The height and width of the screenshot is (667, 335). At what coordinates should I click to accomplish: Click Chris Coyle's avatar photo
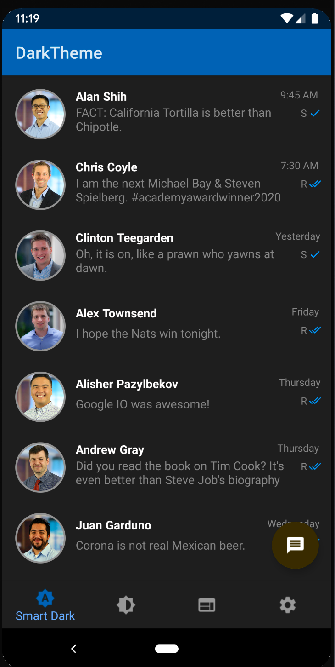pos(40,185)
